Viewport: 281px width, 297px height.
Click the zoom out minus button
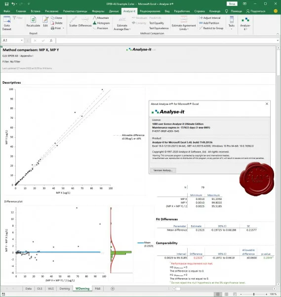point(241,294)
